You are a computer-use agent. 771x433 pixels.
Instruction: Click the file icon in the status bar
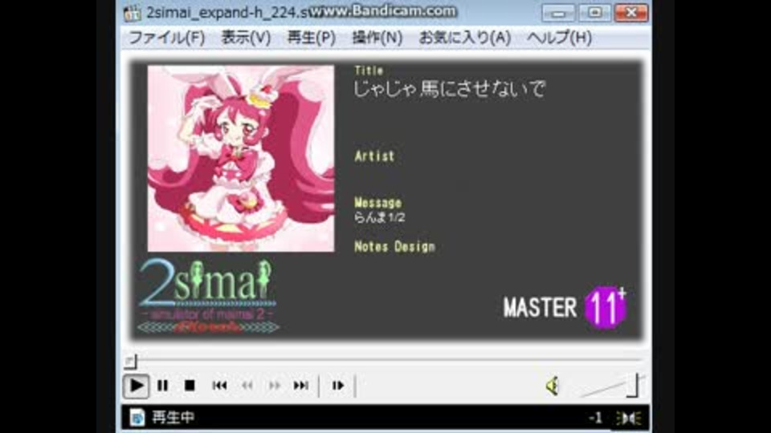coord(137,418)
